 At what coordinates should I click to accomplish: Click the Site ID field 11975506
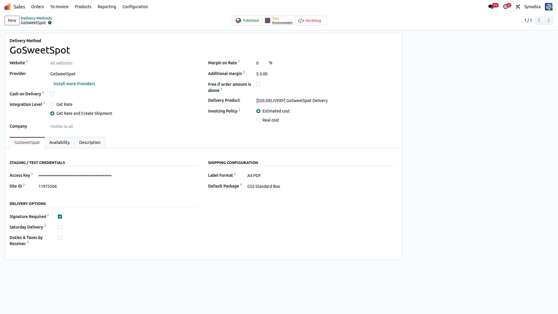(x=119, y=186)
